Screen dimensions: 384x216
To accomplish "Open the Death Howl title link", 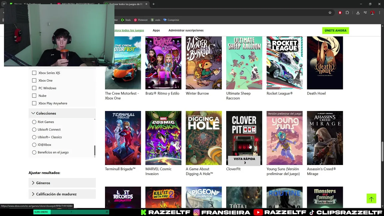I will pyautogui.click(x=316, y=93).
